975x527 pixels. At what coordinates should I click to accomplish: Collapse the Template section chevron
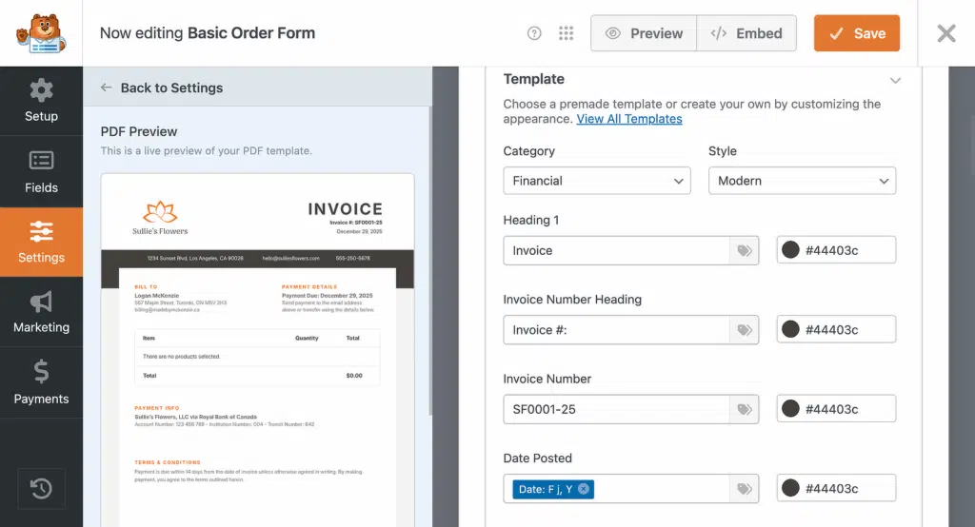(895, 80)
